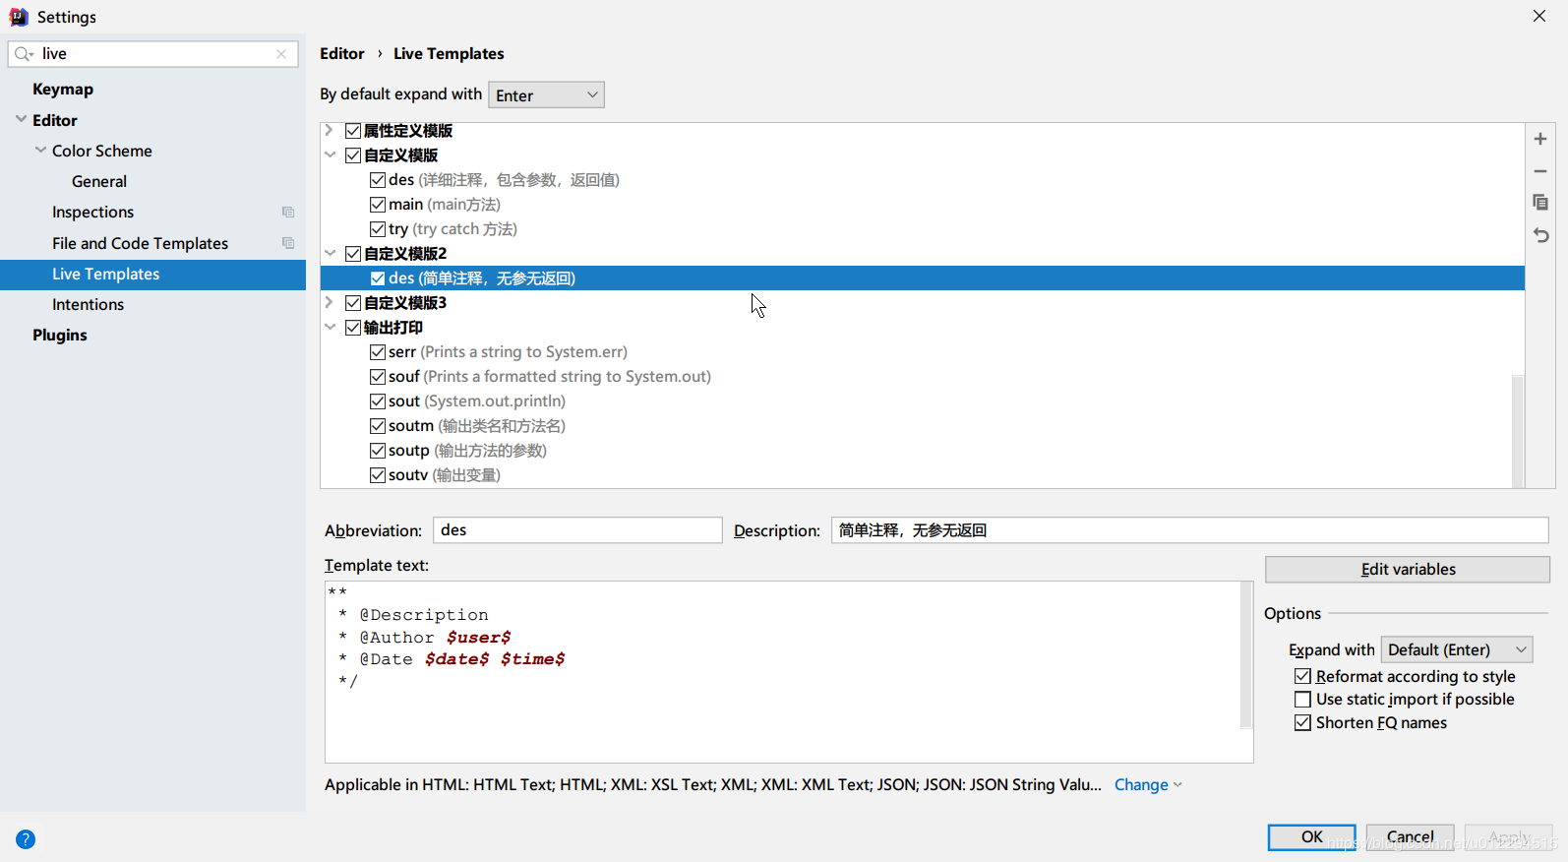Click the OK button
The height and width of the screenshot is (862, 1568).
(x=1311, y=837)
